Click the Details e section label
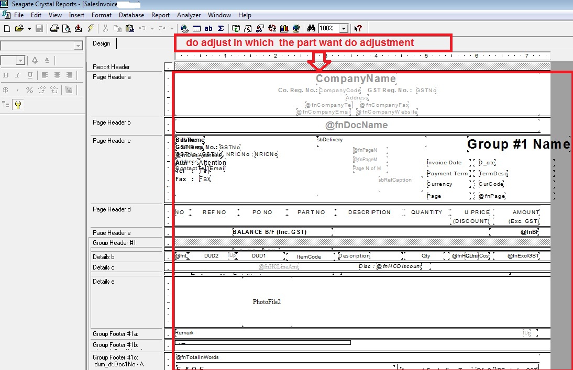This screenshot has height=370, width=573. [x=104, y=282]
